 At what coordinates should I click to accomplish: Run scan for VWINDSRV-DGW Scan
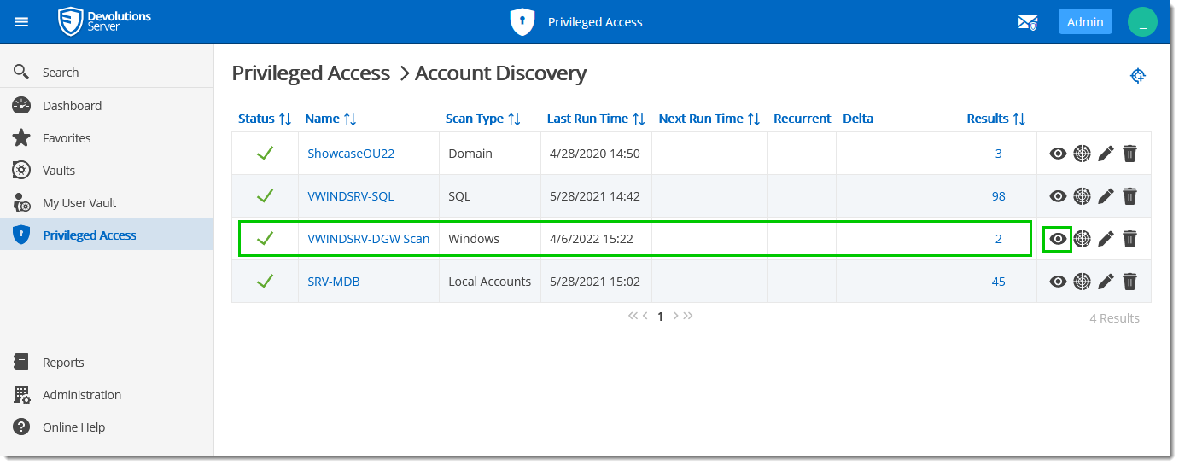tap(1082, 239)
